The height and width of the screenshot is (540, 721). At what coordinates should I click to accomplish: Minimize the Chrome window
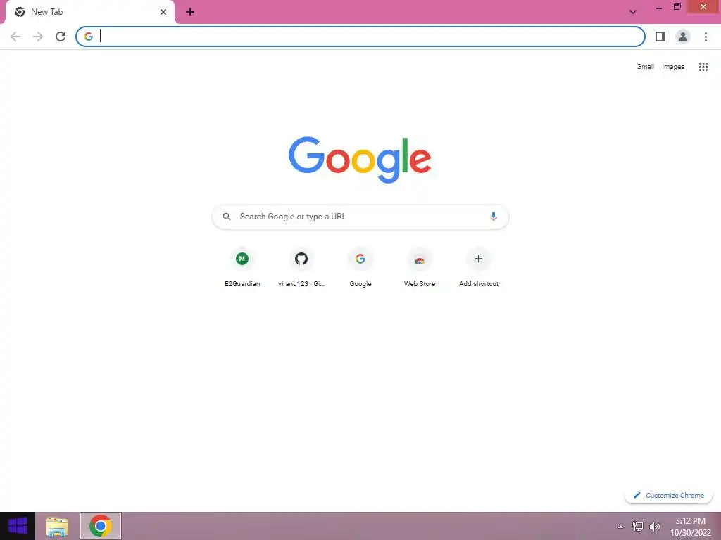click(659, 7)
